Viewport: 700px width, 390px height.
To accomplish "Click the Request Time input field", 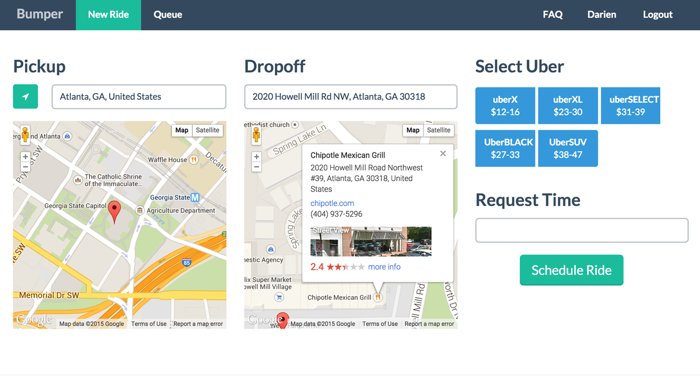I will (x=582, y=230).
